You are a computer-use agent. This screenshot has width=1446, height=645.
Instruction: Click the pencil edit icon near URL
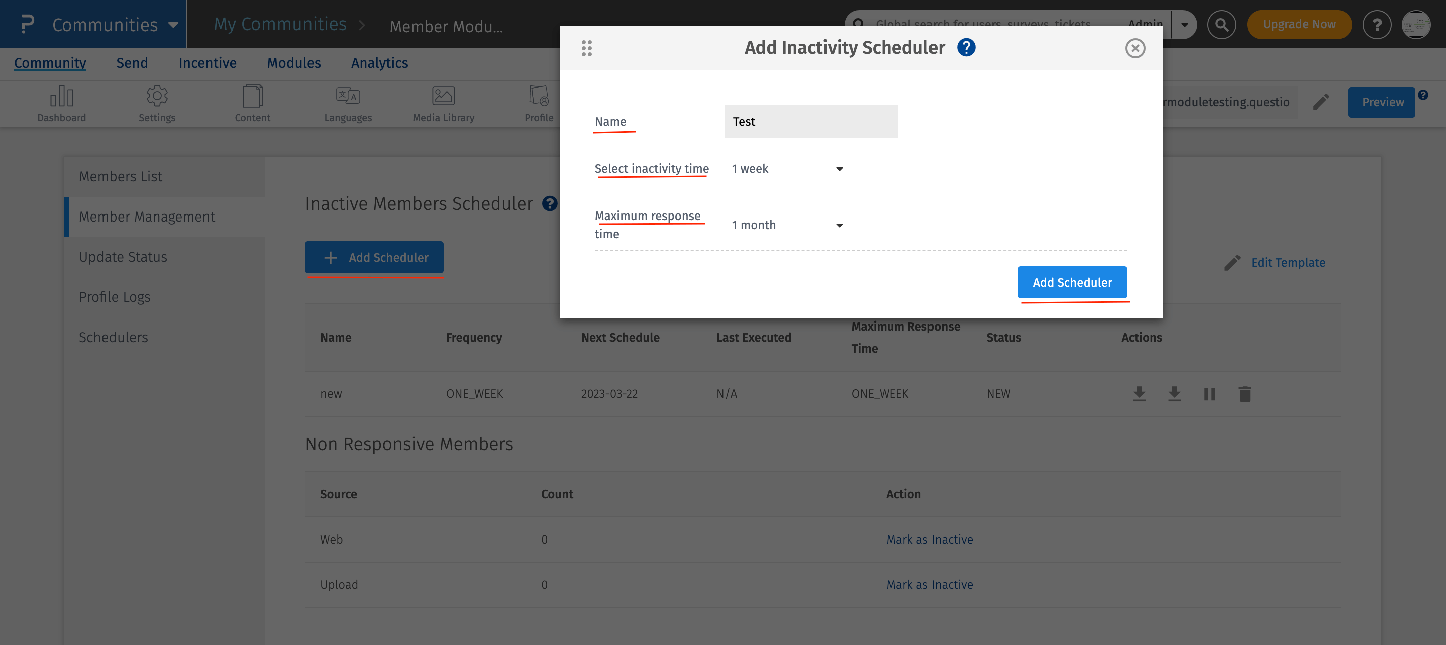point(1321,102)
